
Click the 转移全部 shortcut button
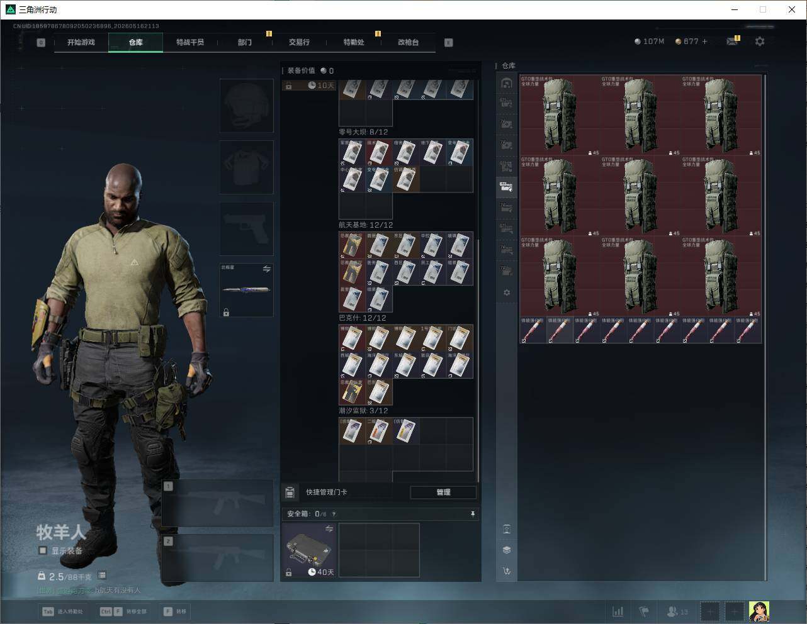(123, 611)
